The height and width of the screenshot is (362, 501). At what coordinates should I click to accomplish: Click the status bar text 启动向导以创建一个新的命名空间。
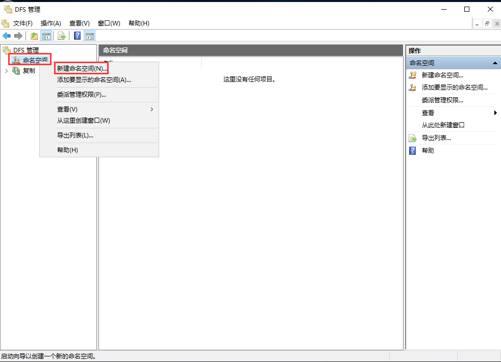pyautogui.click(x=48, y=356)
